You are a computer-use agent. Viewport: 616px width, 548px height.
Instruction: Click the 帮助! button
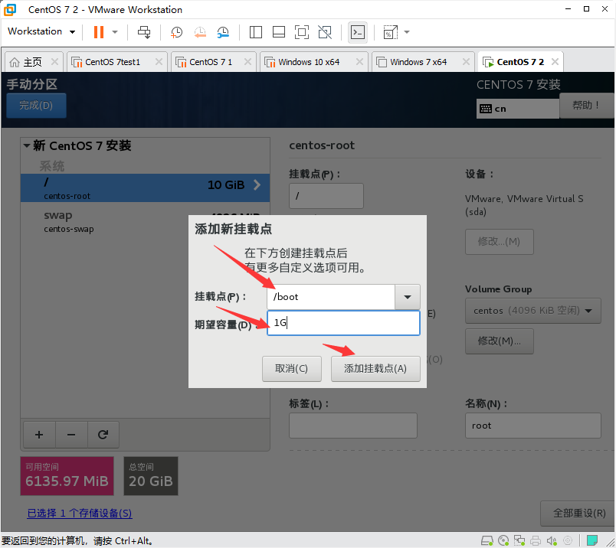click(x=586, y=105)
